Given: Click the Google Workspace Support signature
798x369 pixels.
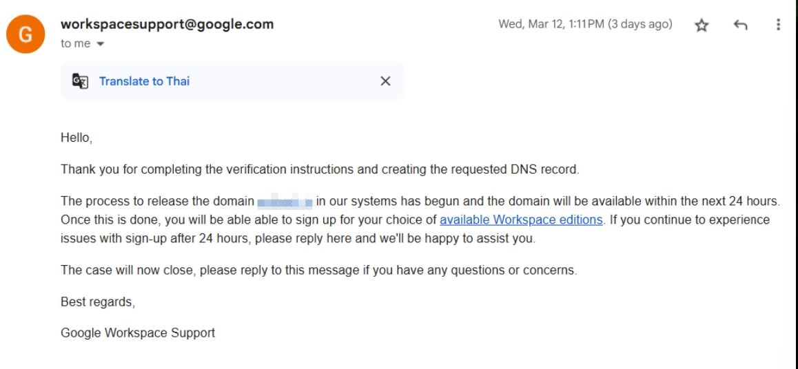Looking at the screenshot, I should click(138, 333).
